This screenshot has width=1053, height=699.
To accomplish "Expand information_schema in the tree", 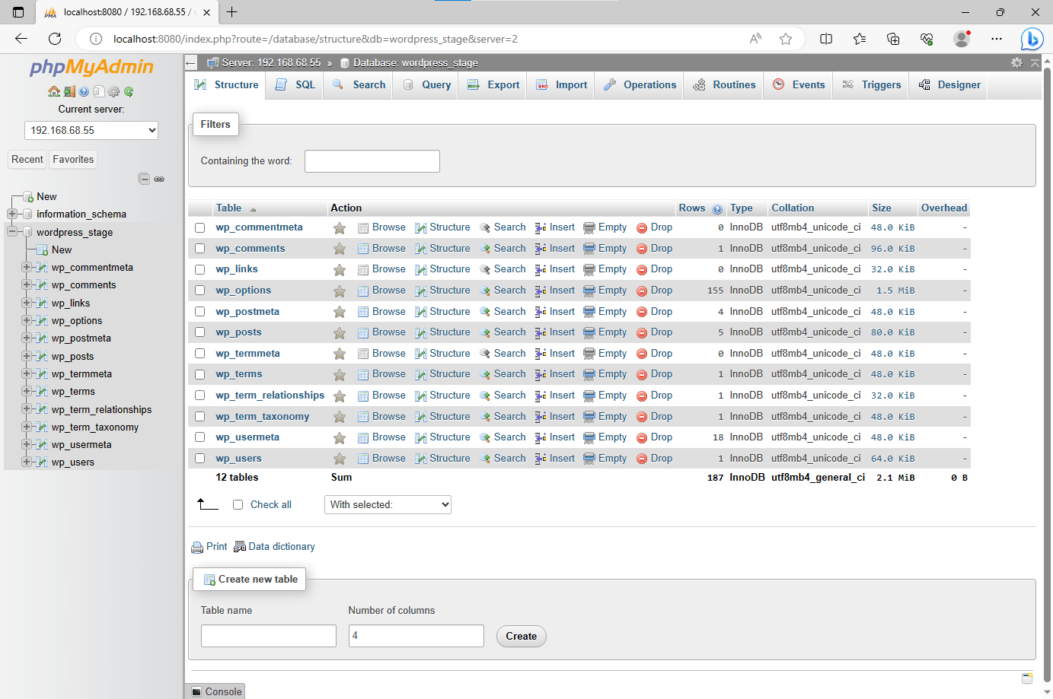I will click(x=12, y=214).
